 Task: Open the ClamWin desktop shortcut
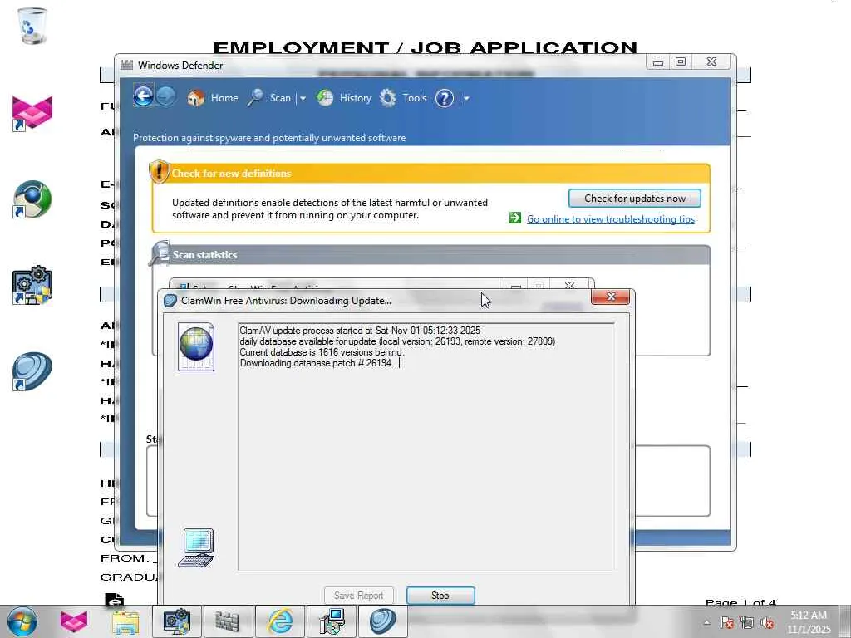(x=32, y=371)
